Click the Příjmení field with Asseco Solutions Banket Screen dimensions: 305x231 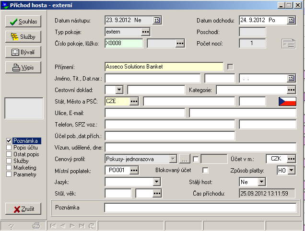coord(164,67)
